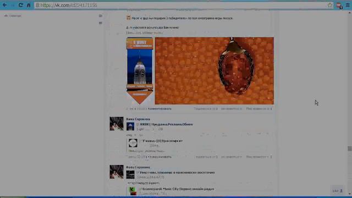Click Комментировать under the ЯЖЖК repost
Screen dimensions: 352x198
(x=160, y=157)
